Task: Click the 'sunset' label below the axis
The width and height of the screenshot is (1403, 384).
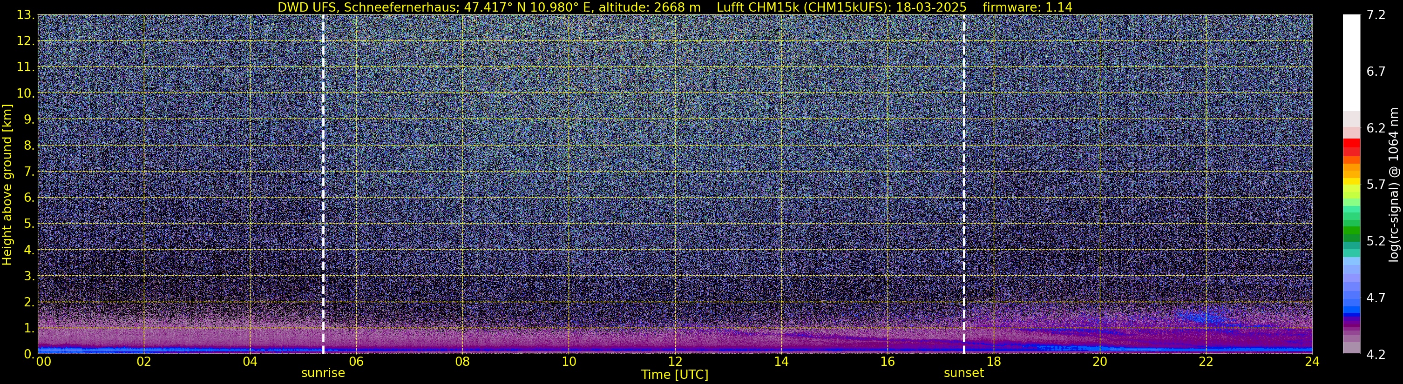Action: 963,373
